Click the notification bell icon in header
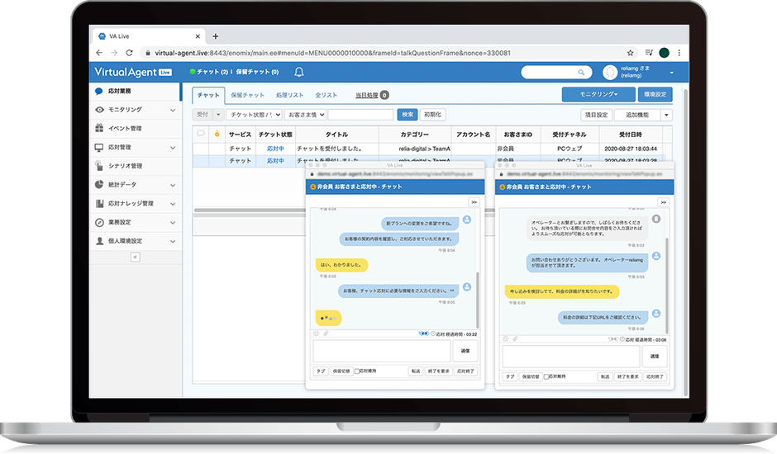The width and height of the screenshot is (777, 454). (x=298, y=72)
